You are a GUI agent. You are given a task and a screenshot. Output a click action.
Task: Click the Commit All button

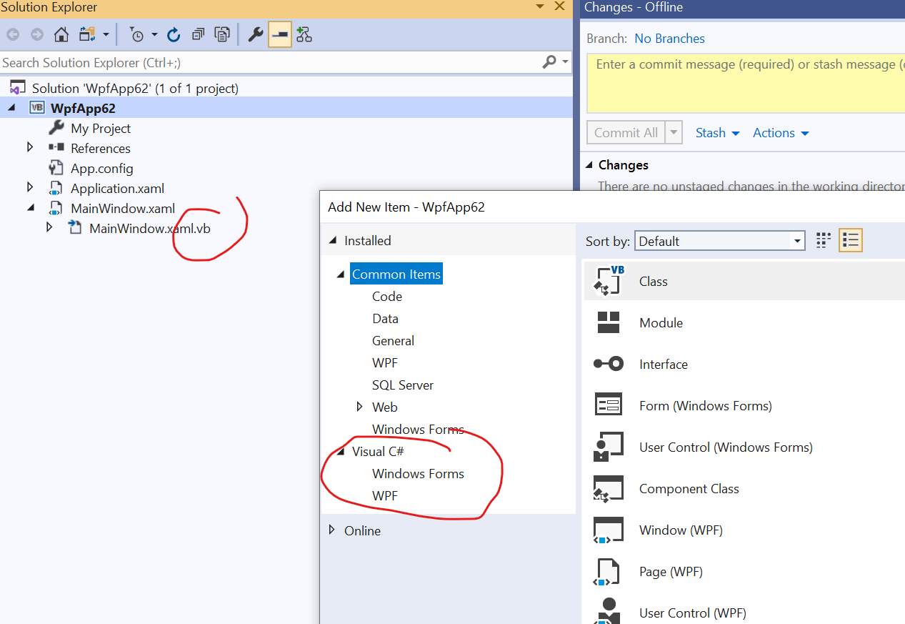click(626, 133)
